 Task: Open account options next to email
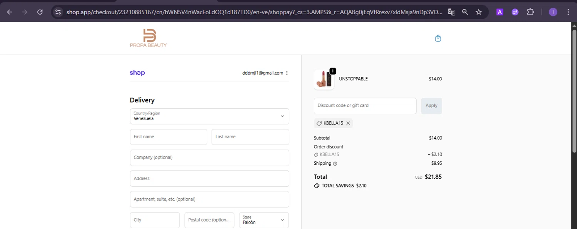click(x=287, y=73)
